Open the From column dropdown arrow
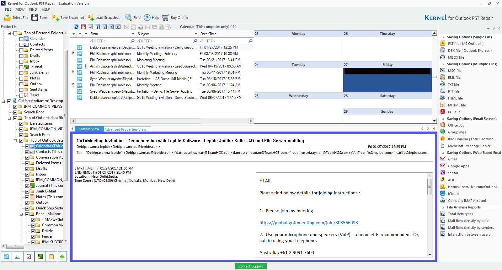This screenshot has width=502, height=270. pos(133,34)
